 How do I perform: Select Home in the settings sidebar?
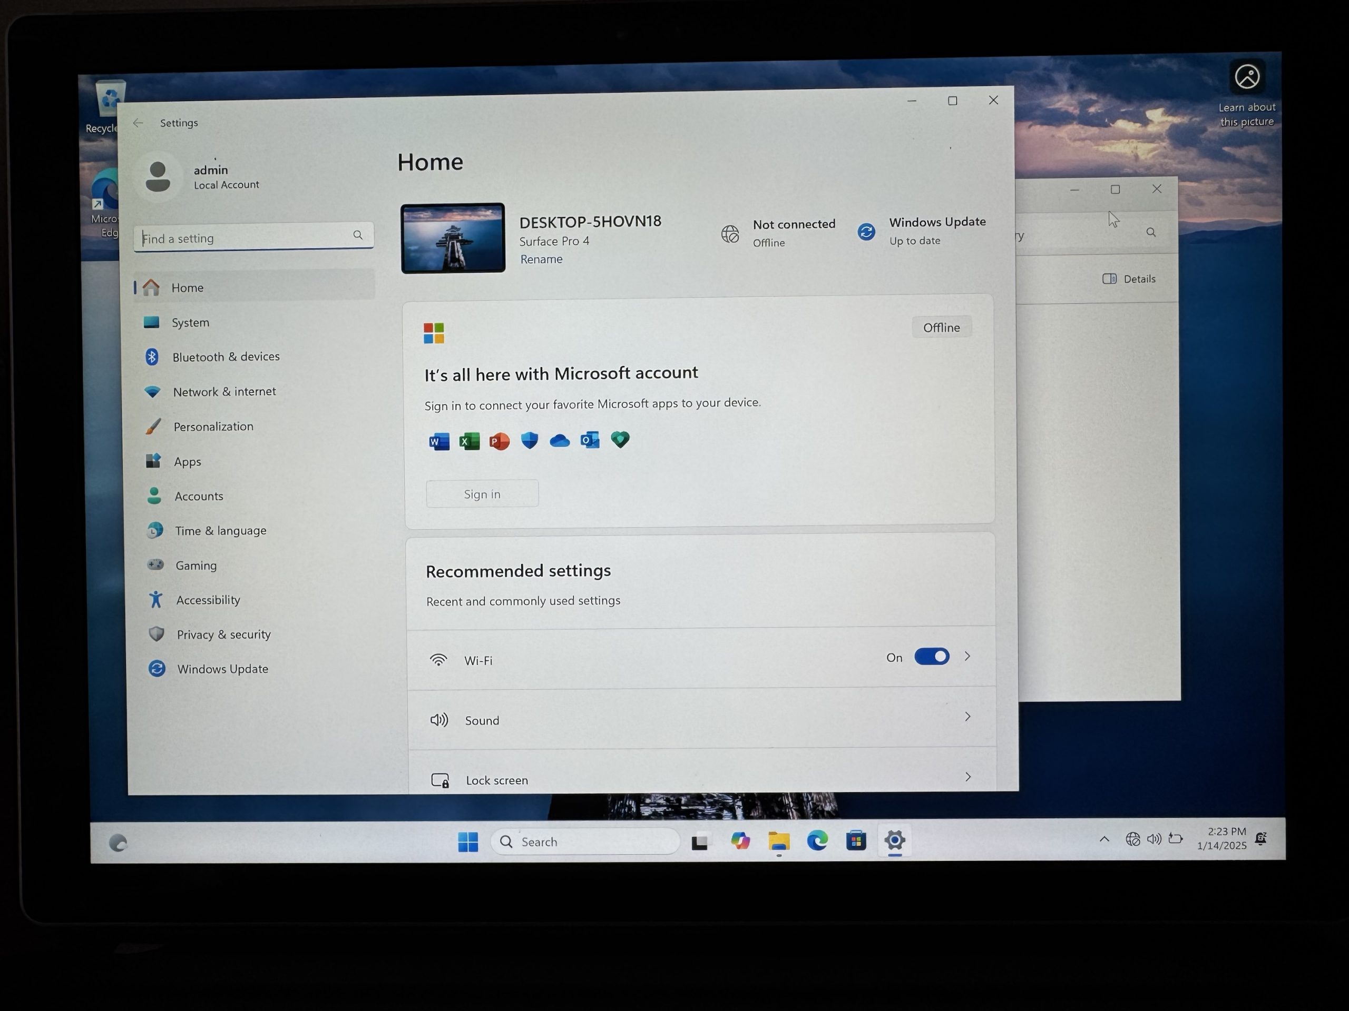[x=253, y=286]
